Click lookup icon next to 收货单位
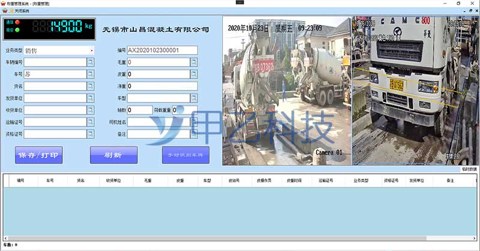The height and width of the screenshot is (251, 480). click(x=91, y=110)
